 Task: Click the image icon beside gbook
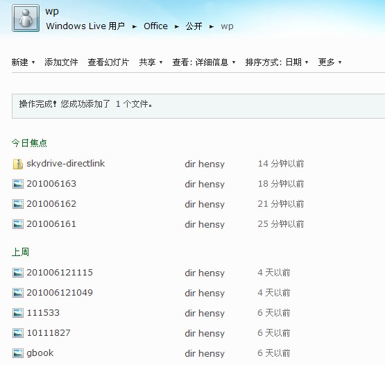tap(18, 353)
